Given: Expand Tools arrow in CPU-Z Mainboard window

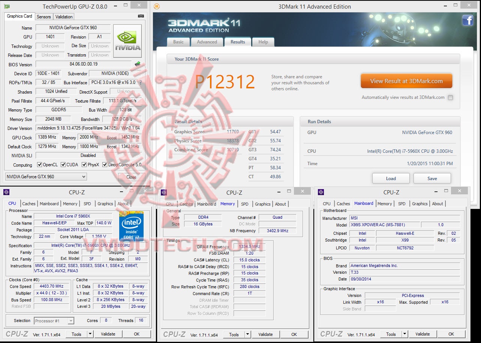Looking at the screenshot, I should click(405, 334).
